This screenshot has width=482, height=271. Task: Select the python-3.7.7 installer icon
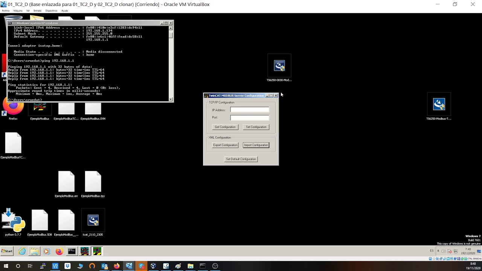point(13,223)
